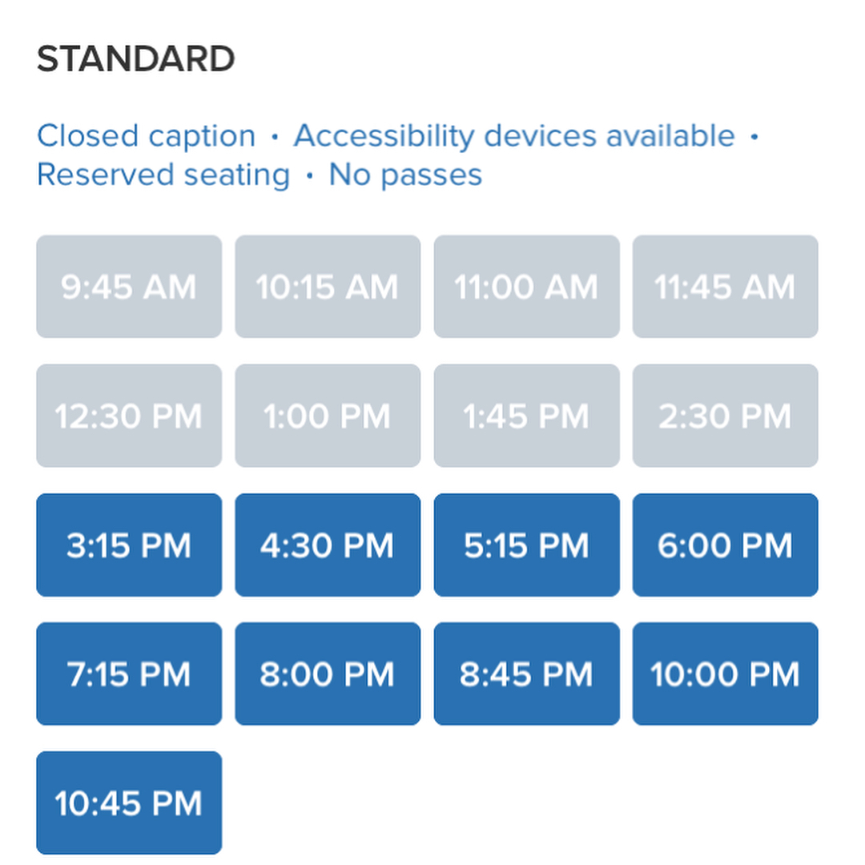The height and width of the screenshot is (865, 865).
Task: Click the past 11:00 AM showtime
Action: pos(526,287)
